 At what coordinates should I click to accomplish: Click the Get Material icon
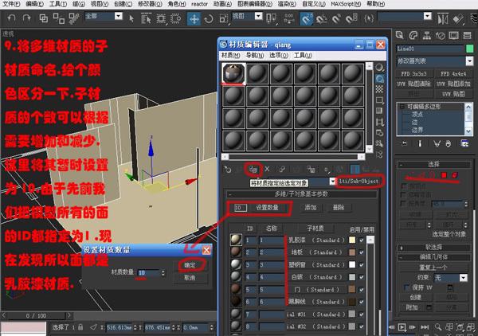point(228,170)
